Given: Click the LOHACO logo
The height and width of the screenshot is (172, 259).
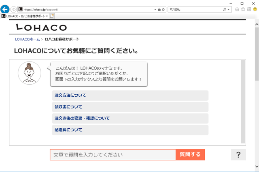Looking at the screenshot, I should pos(41,27).
